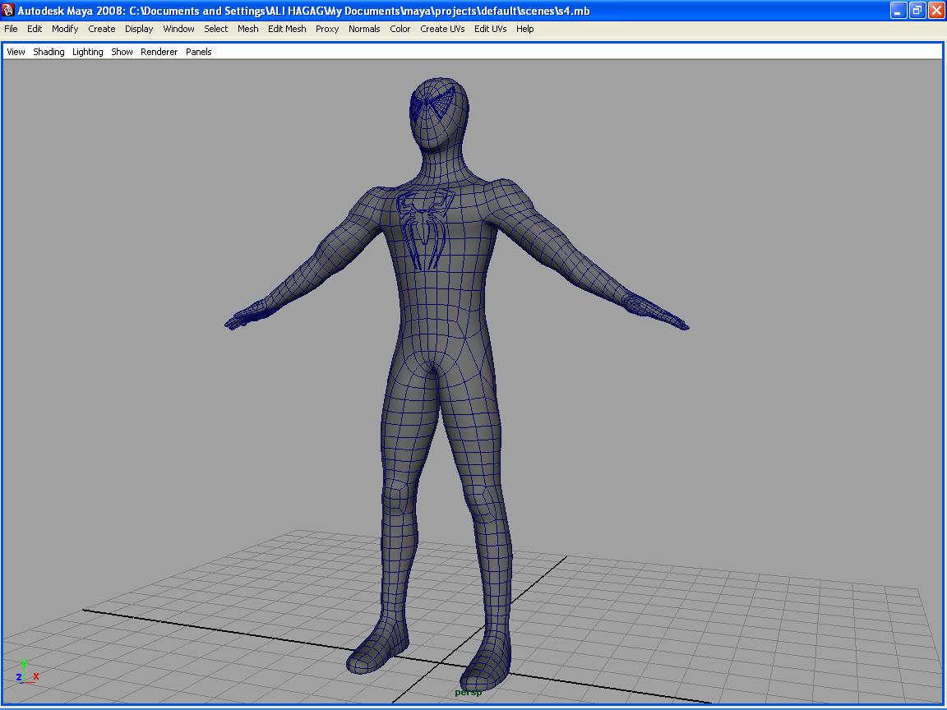Open the Modify menu

pyautogui.click(x=65, y=29)
